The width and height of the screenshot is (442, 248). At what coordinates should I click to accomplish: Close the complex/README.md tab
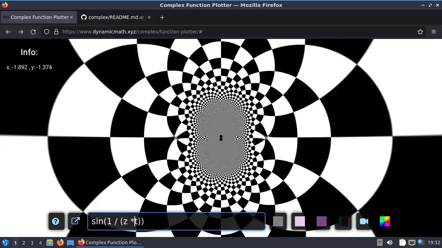(149, 17)
